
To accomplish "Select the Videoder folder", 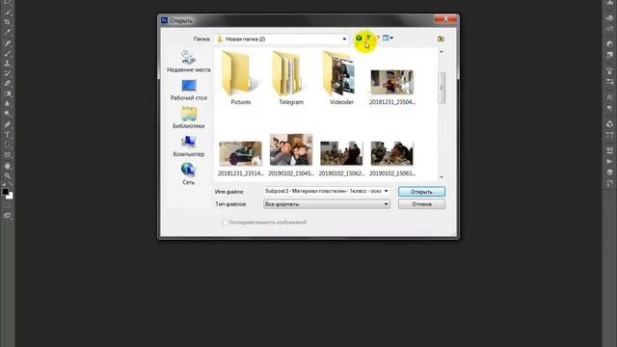I will point(341,77).
